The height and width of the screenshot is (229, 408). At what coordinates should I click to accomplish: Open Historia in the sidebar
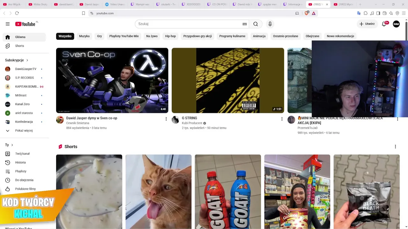tap(24, 163)
